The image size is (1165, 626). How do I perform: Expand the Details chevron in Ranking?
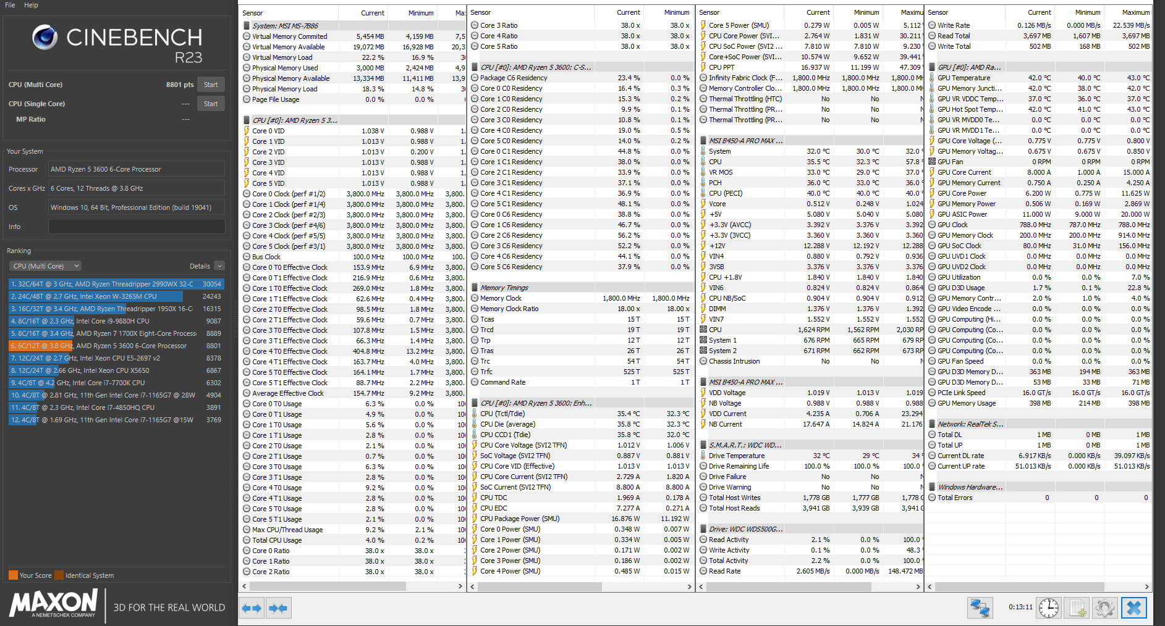click(x=219, y=266)
